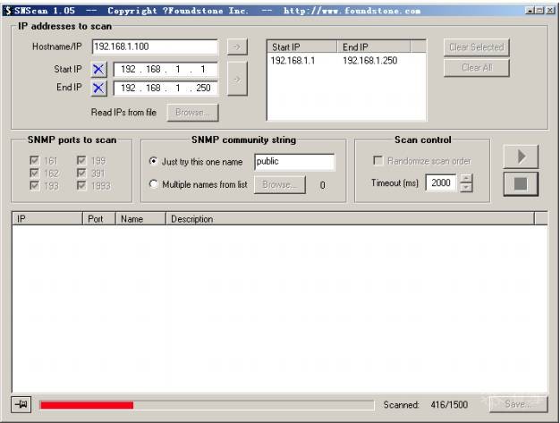Click the start scan play button

point(521,157)
